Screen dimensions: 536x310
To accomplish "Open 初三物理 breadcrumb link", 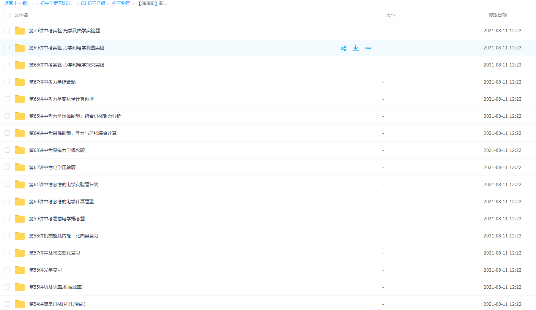I will (x=121, y=3).
